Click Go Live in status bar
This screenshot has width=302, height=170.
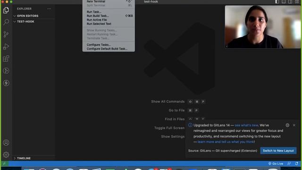(276, 164)
